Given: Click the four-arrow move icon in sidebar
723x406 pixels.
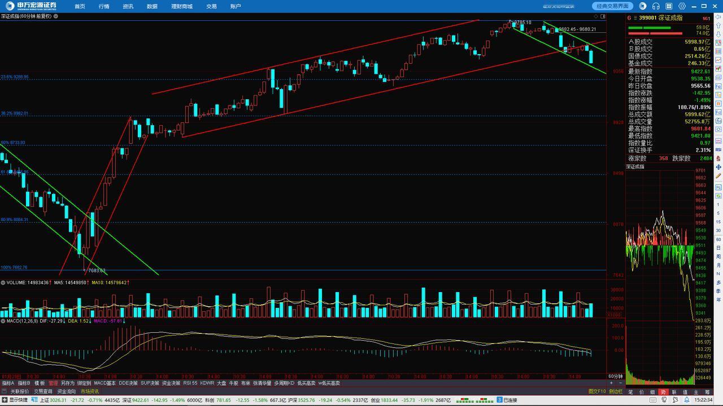Looking at the screenshot, I should coord(718,167).
